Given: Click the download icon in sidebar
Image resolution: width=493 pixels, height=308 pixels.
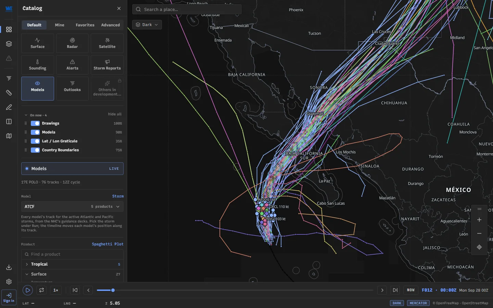Looking at the screenshot, I should pos(9,267).
